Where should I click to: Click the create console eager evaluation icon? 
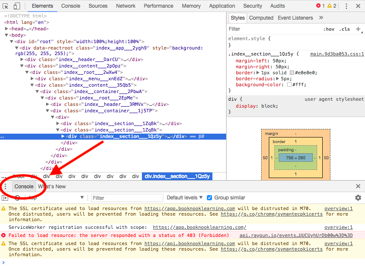pos(5,198)
